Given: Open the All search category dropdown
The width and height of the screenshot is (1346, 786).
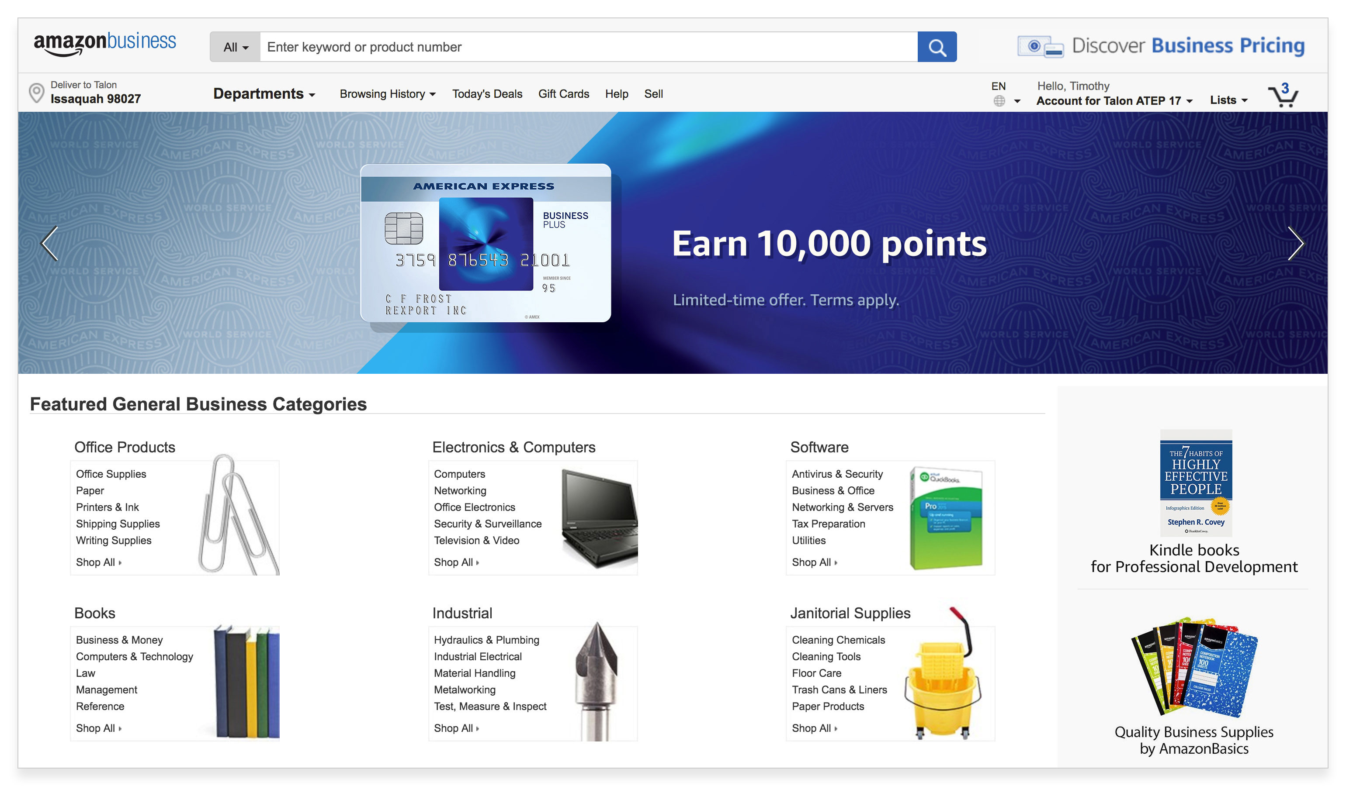Looking at the screenshot, I should tap(235, 47).
